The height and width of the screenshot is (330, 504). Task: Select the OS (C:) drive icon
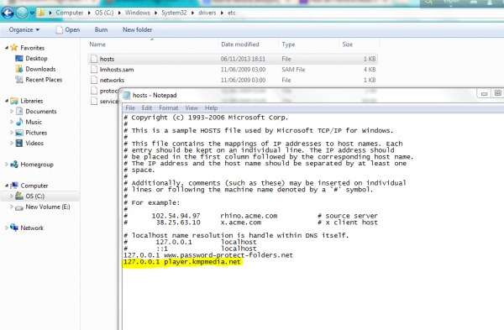click(x=19, y=196)
